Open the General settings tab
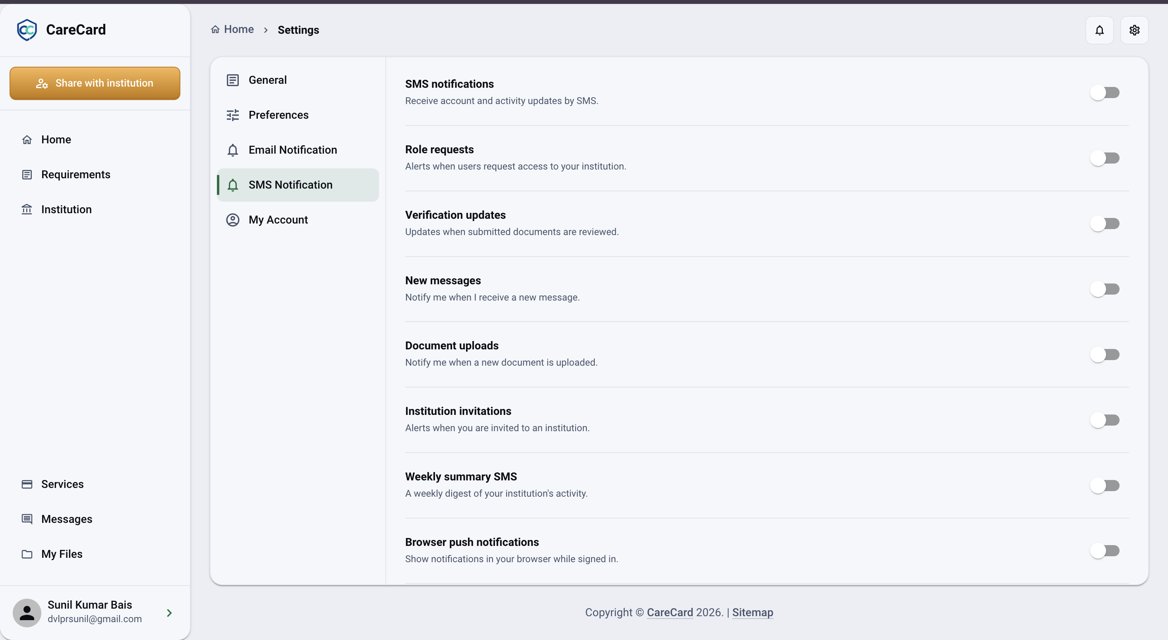The height and width of the screenshot is (640, 1168). click(x=298, y=80)
